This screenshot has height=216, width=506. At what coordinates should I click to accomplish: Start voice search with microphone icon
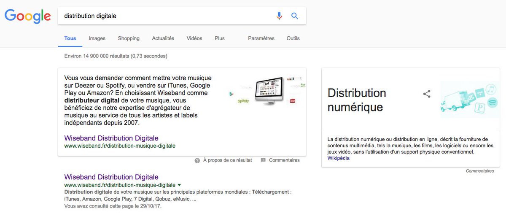279,16
